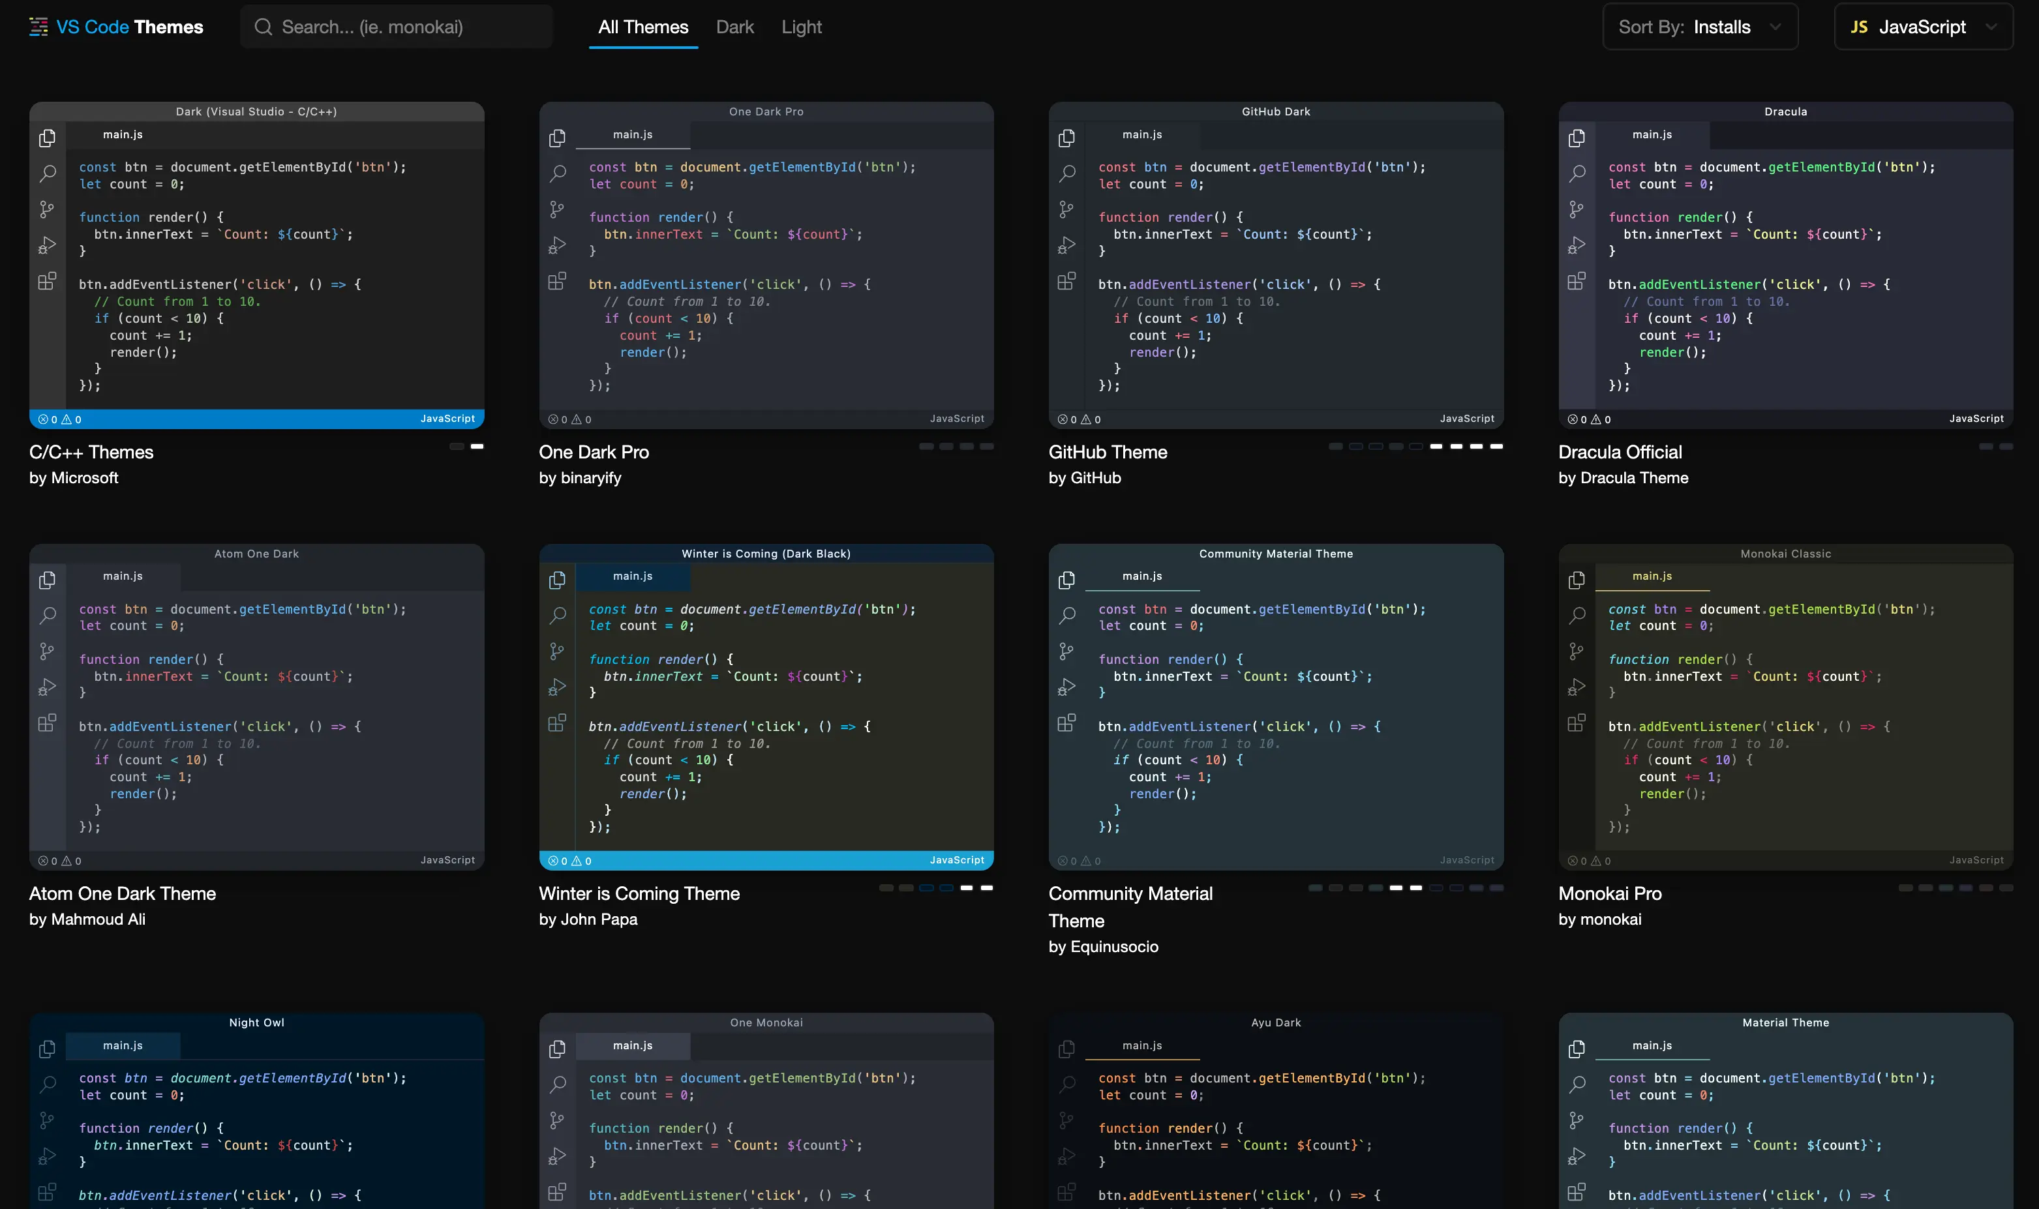This screenshot has width=2039, height=1209.
Task: Open the Dracula Official theme link
Action: 1620,452
